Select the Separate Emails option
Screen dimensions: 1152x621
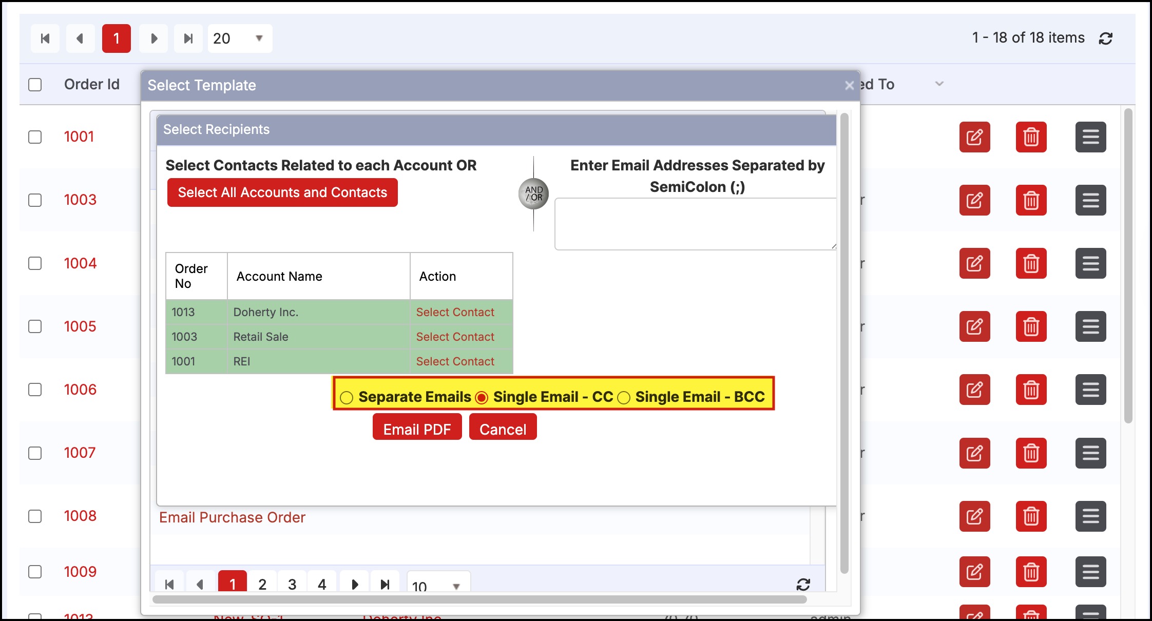point(347,398)
